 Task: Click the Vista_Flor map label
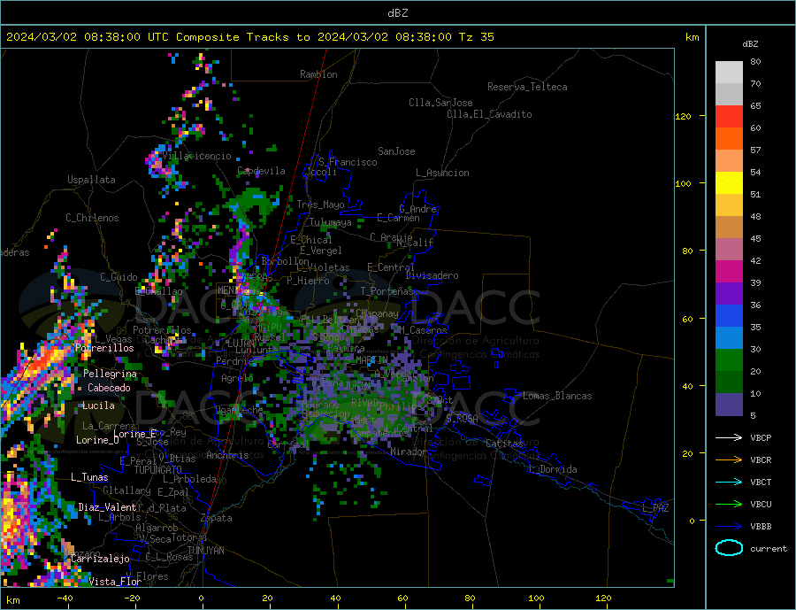click(x=115, y=582)
